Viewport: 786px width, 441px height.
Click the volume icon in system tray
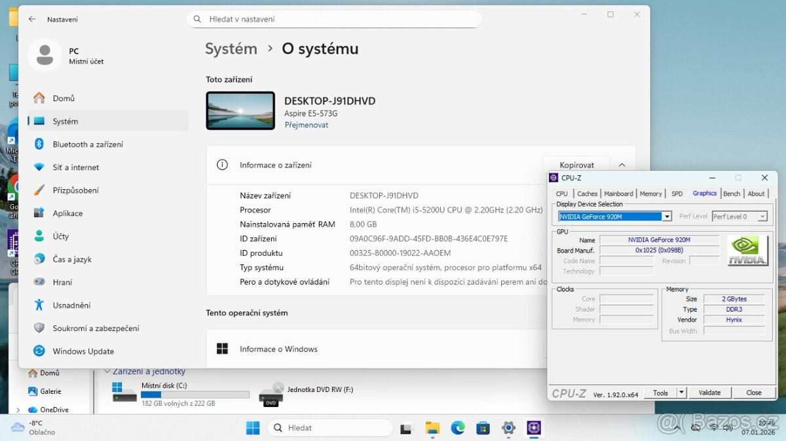point(728,427)
